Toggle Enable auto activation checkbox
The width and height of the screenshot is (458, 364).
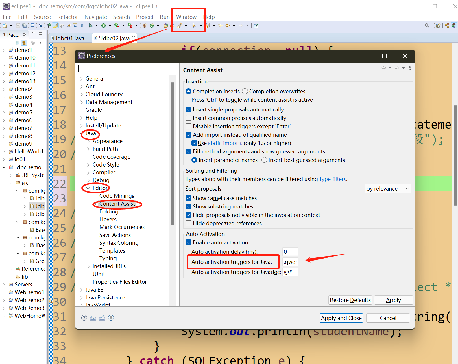pyautogui.click(x=189, y=242)
